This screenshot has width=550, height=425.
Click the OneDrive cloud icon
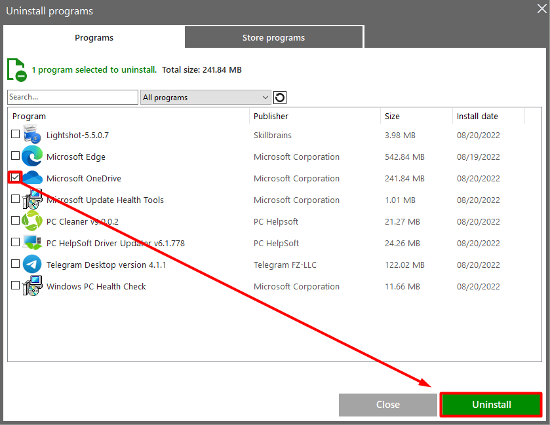point(33,177)
